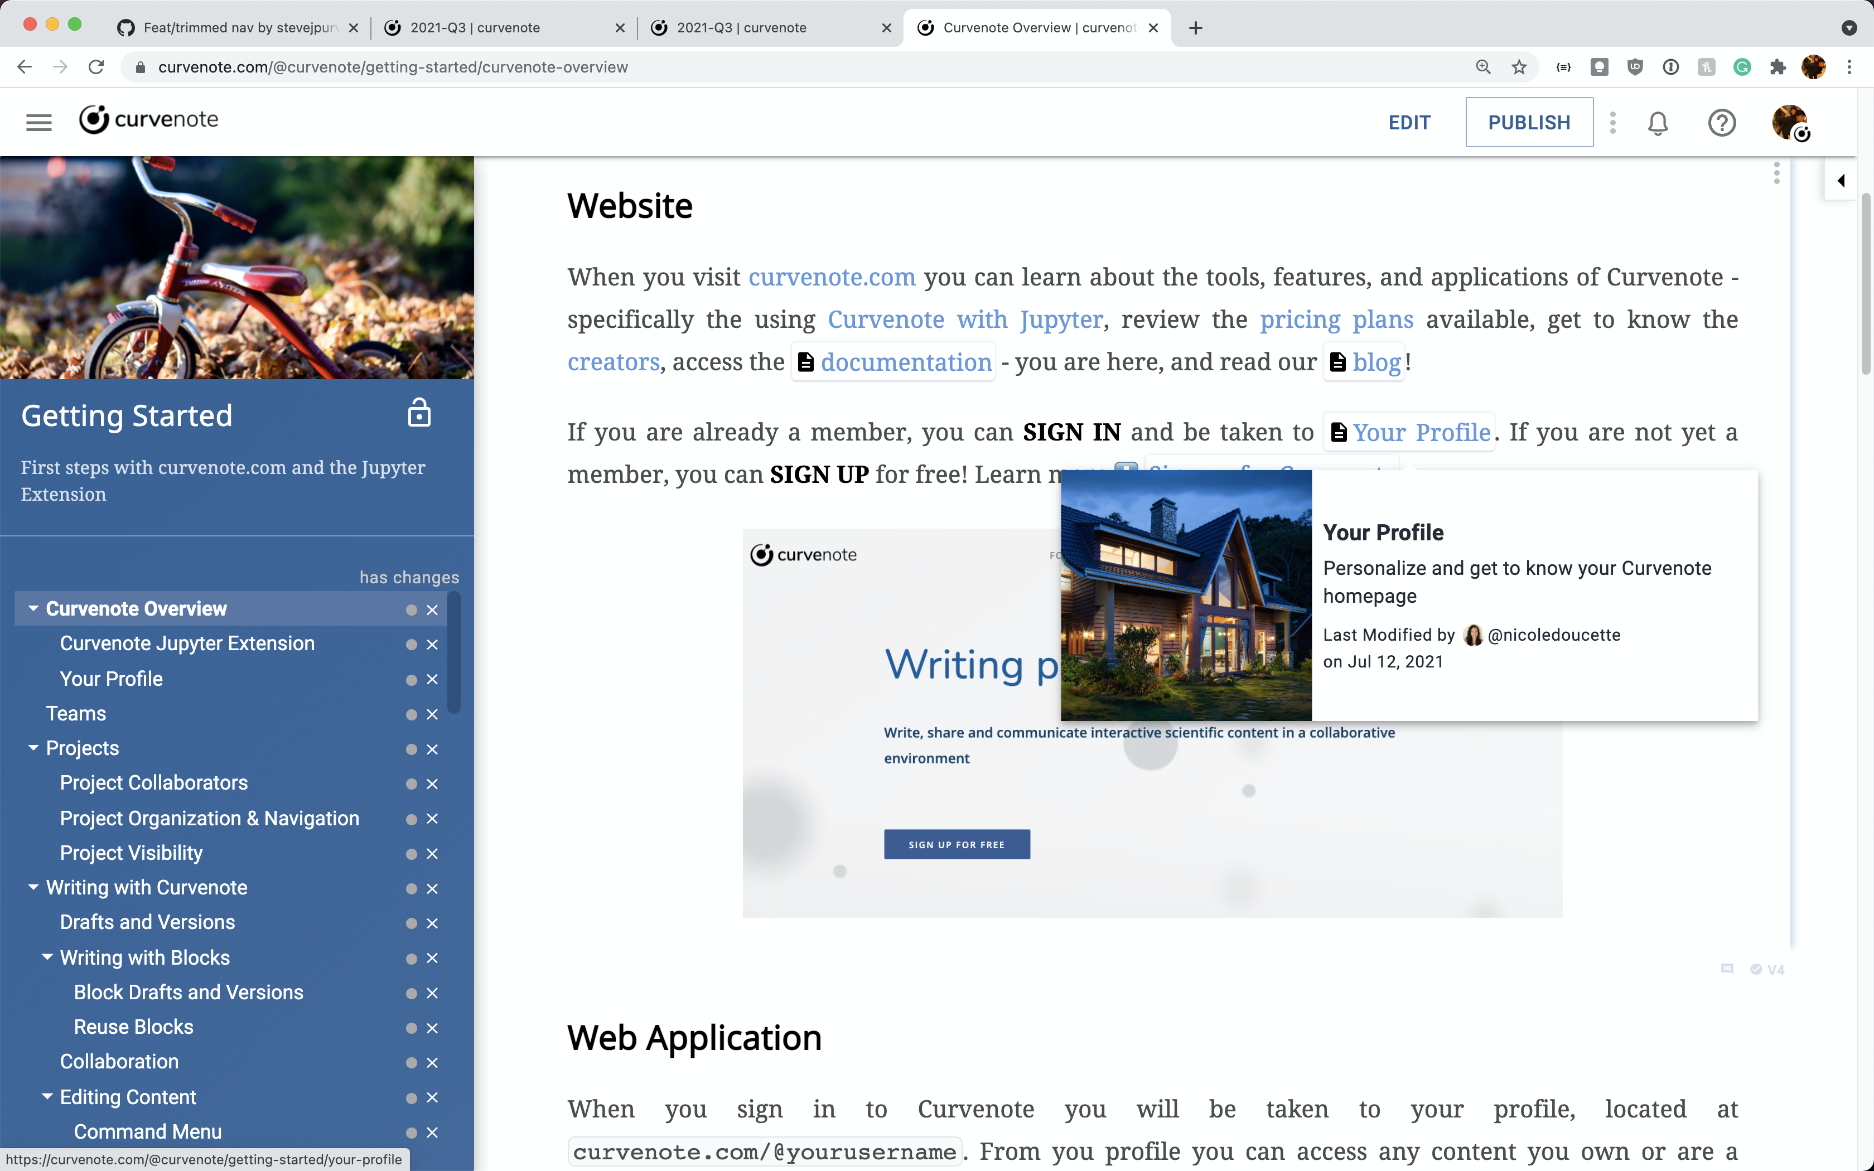Click the status dot for Block Drafts and Versions
The width and height of the screenshot is (1874, 1171).
coord(411,993)
